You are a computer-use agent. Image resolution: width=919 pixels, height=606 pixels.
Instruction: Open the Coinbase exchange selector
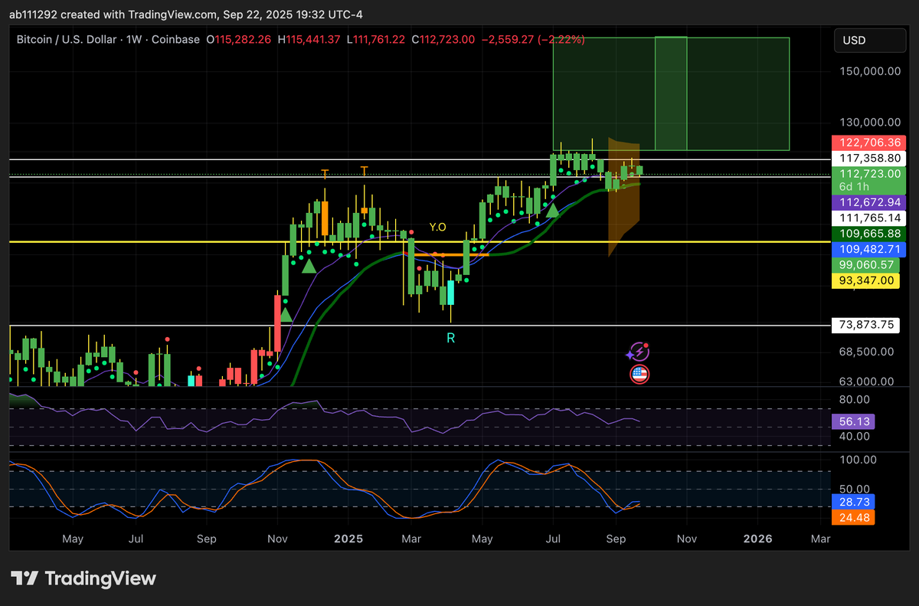tap(175, 39)
